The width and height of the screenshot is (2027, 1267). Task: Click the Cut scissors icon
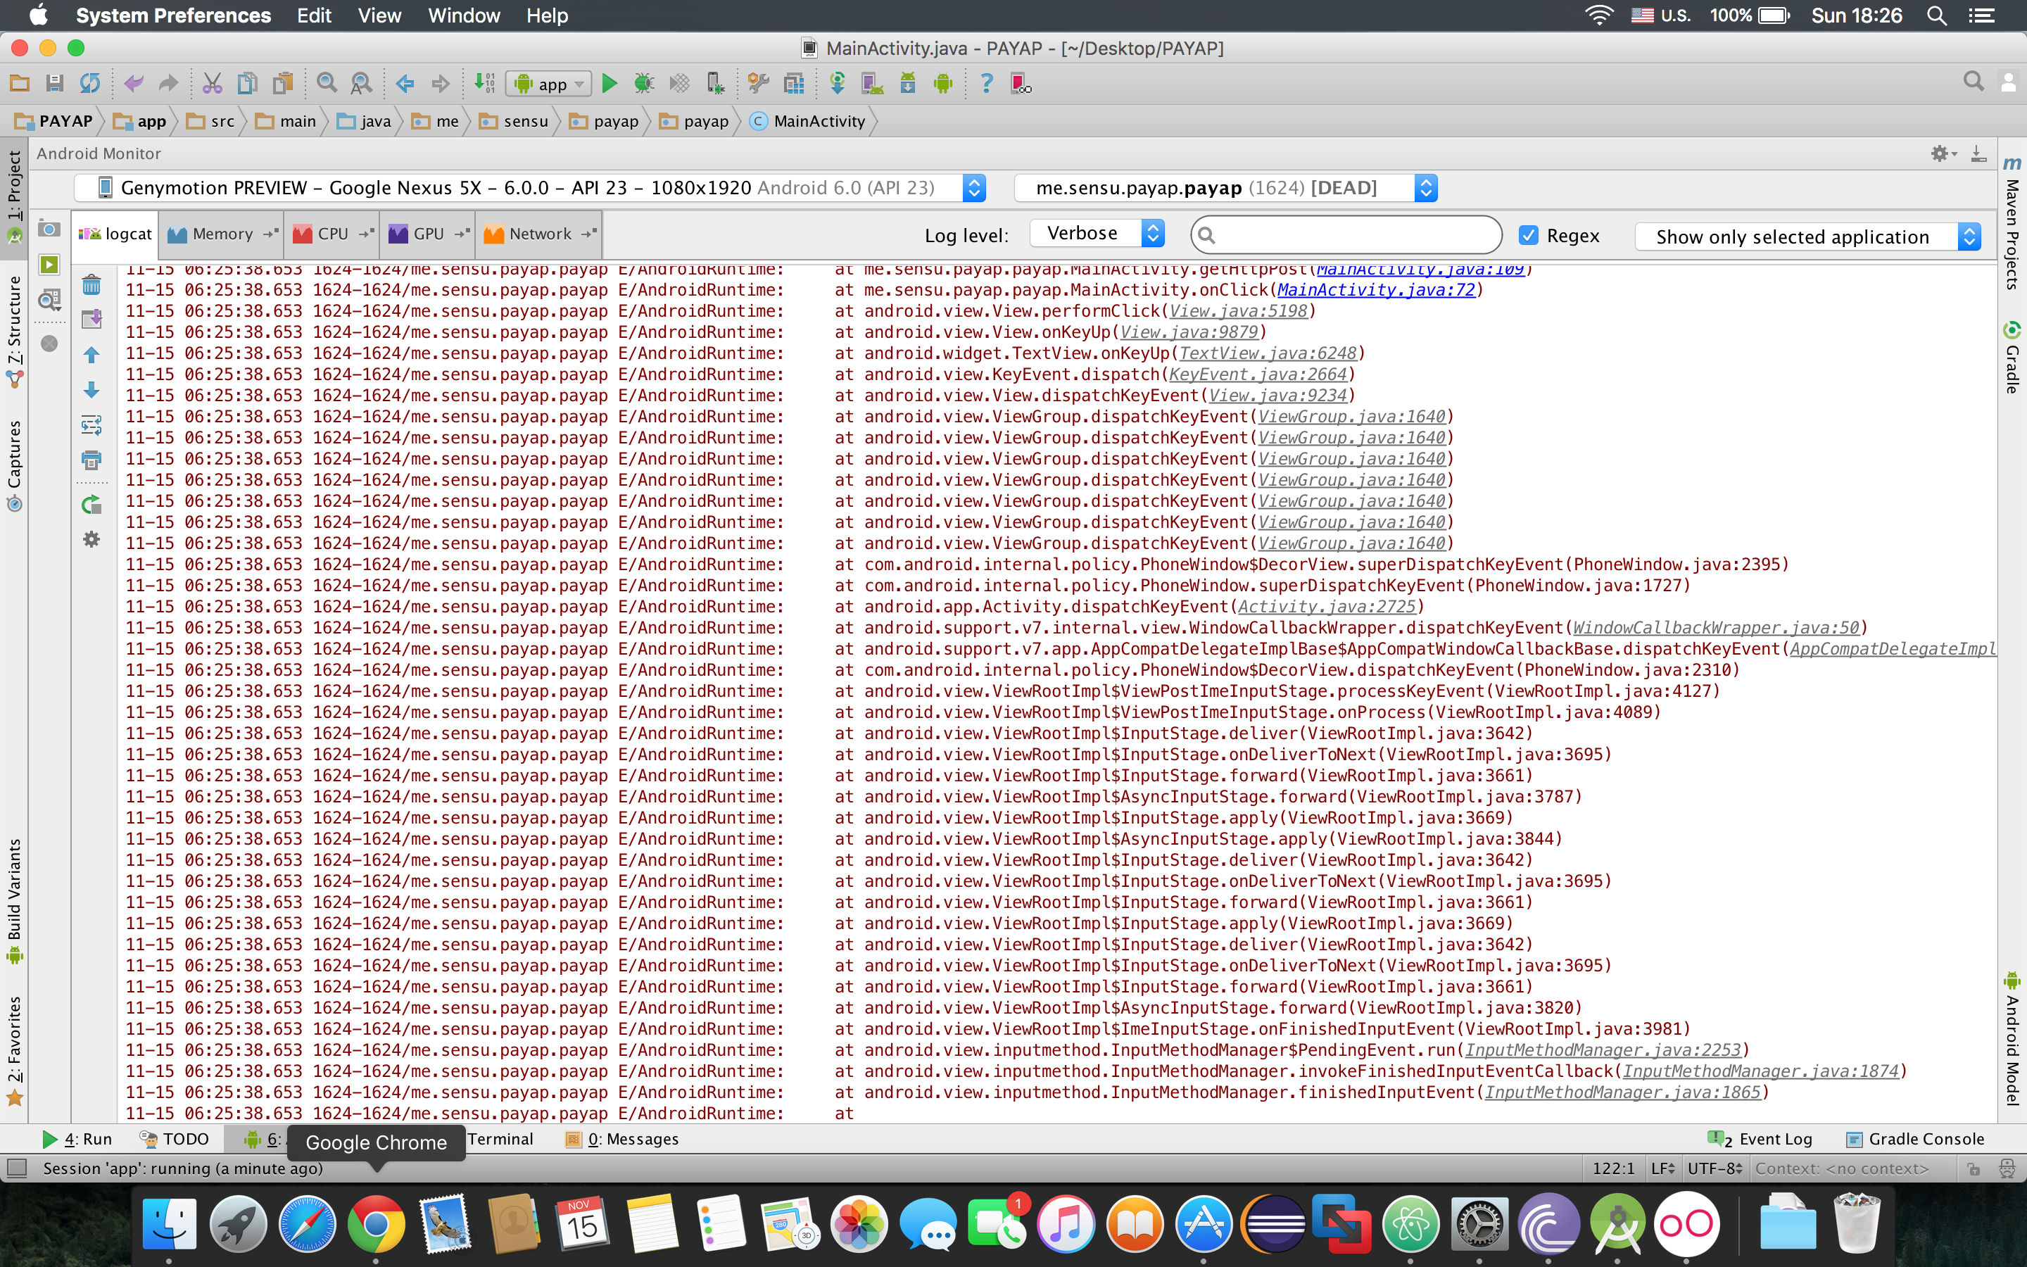coord(212,83)
